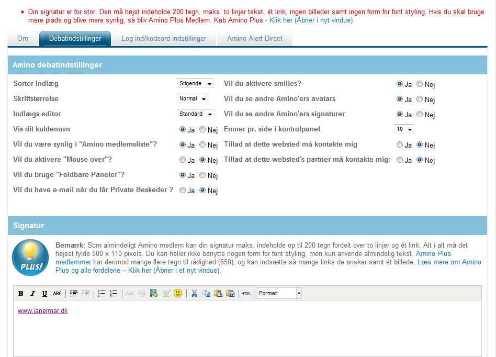
Task: Click the remove link (unlink) icon
Action: [141, 293]
